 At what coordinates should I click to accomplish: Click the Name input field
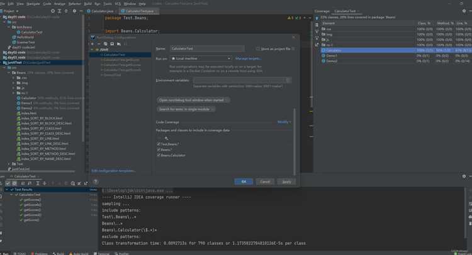pyautogui.click(x=208, y=48)
